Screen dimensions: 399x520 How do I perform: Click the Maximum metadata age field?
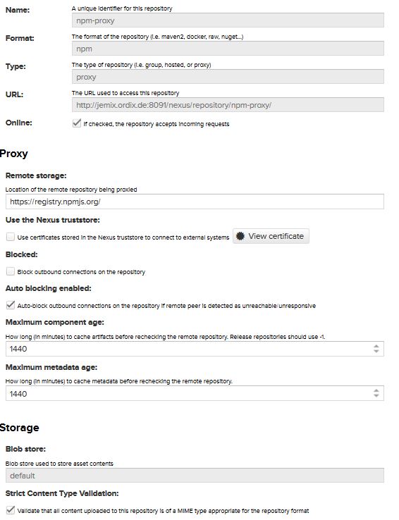tap(195, 394)
